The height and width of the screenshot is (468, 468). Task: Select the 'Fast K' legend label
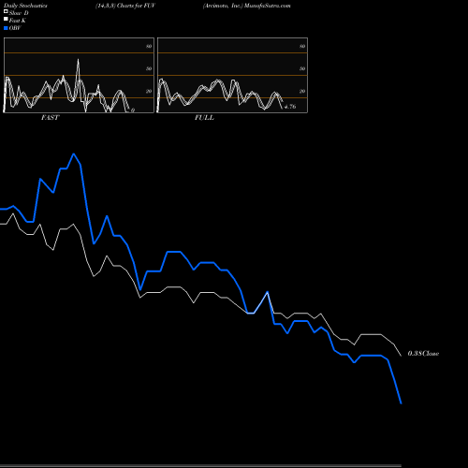point(18,21)
